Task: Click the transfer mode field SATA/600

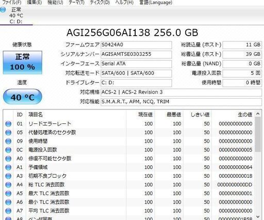Action: click(136, 73)
